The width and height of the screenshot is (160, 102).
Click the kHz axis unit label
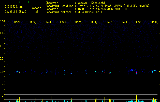(2, 21)
